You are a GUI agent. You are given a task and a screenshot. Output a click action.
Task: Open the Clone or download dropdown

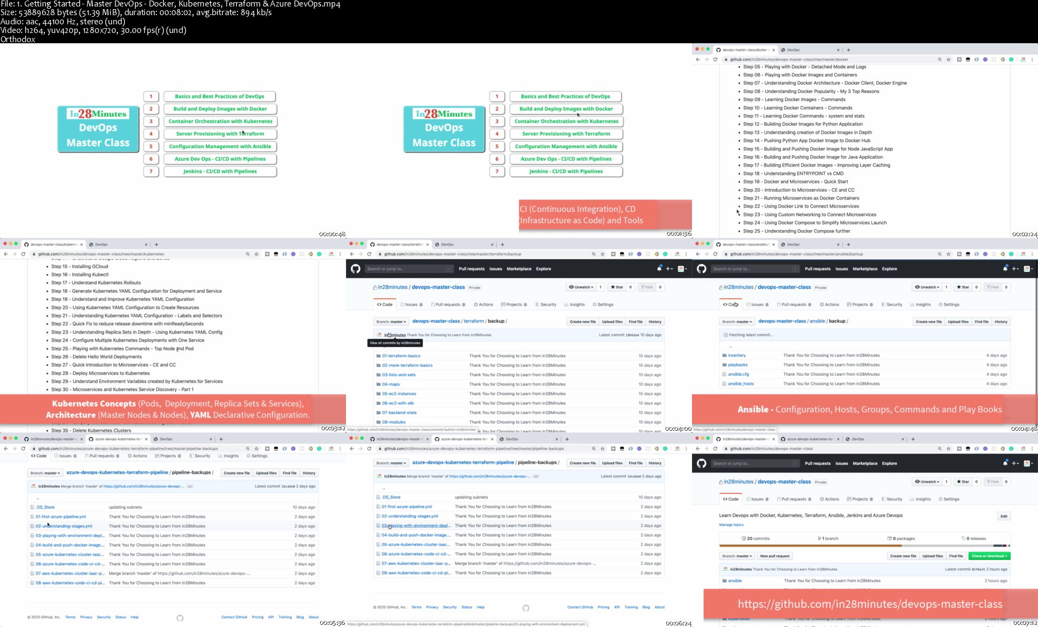pyautogui.click(x=989, y=556)
